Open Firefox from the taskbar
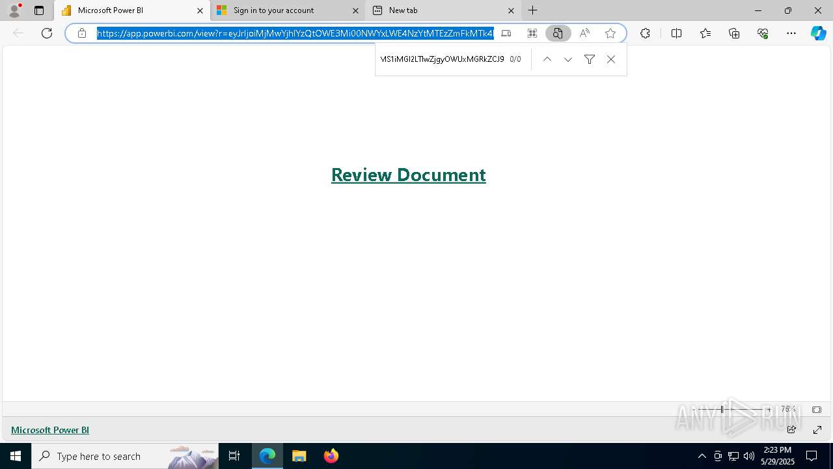 pos(331,456)
